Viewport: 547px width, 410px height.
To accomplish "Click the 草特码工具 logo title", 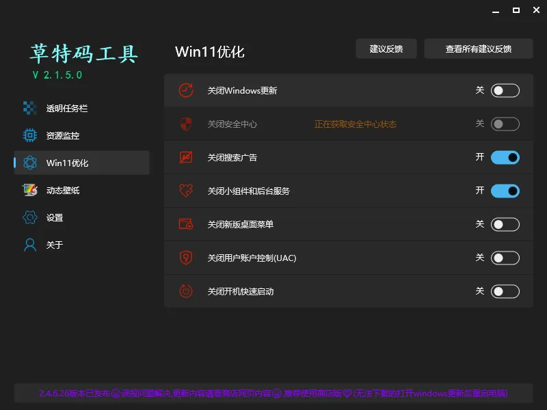I will click(83, 54).
